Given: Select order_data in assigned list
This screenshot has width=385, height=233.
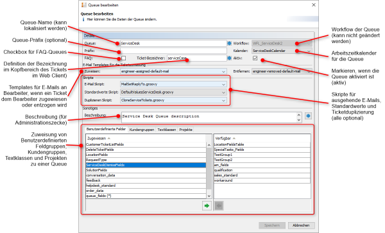Looking at the screenshot, I should point(146,191).
